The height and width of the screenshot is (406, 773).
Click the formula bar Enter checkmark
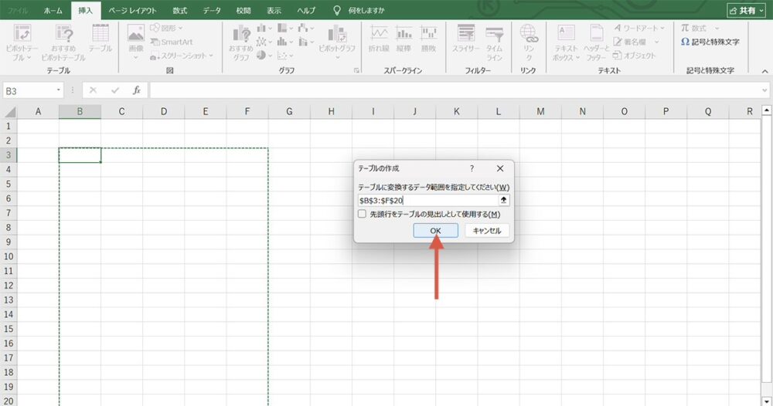[x=115, y=90]
